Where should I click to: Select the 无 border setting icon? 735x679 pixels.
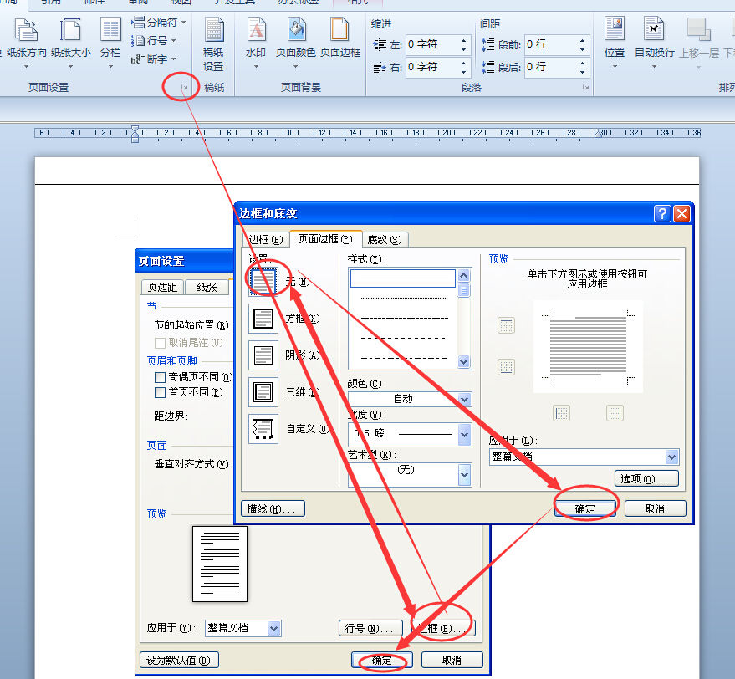[x=263, y=281]
